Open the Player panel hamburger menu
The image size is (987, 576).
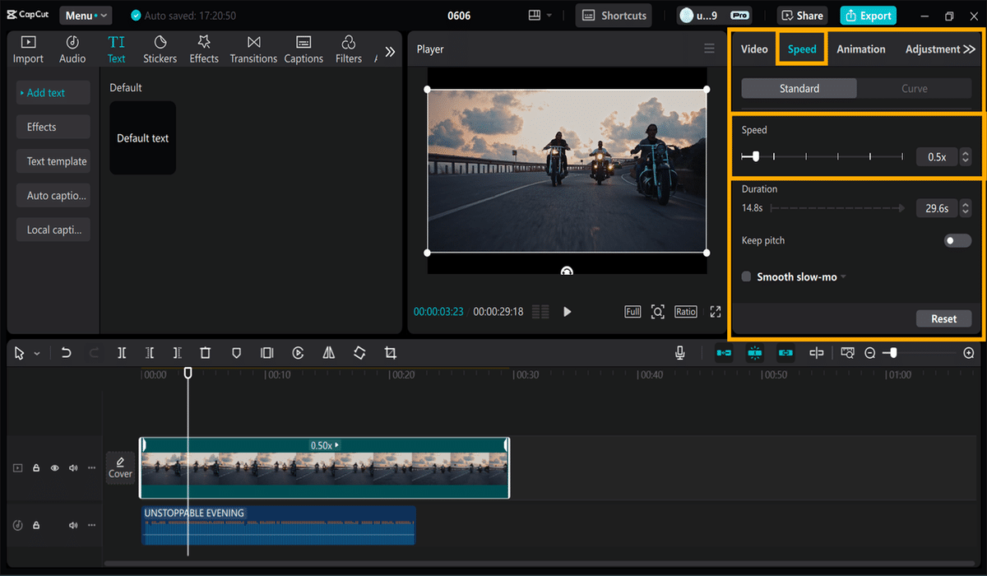coord(709,49)
